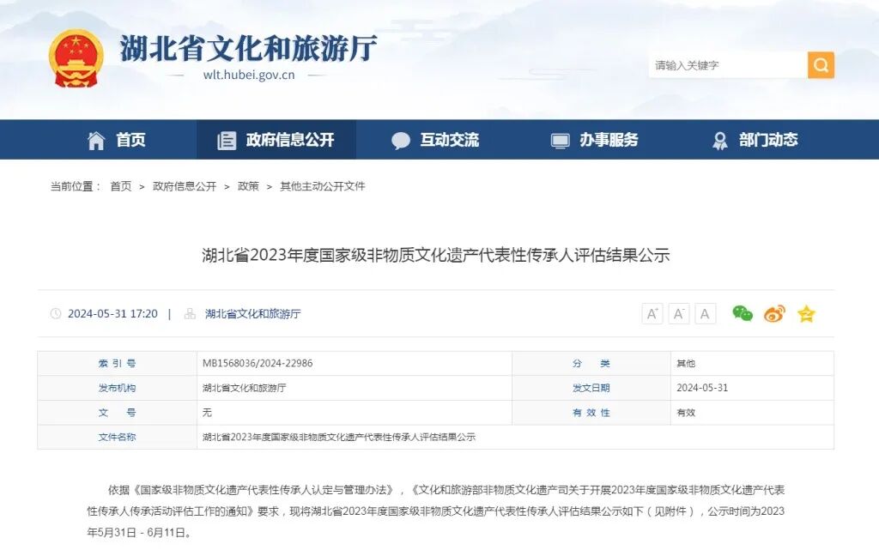Go to 首页 in the breadcrumb
Viewport: 879px width, 550px height.
(120, 186)
